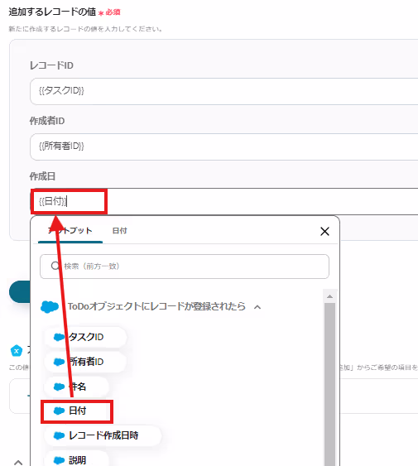The image size is (418, 466).
Task: Select the 説明 output chip
Action: 77,459
